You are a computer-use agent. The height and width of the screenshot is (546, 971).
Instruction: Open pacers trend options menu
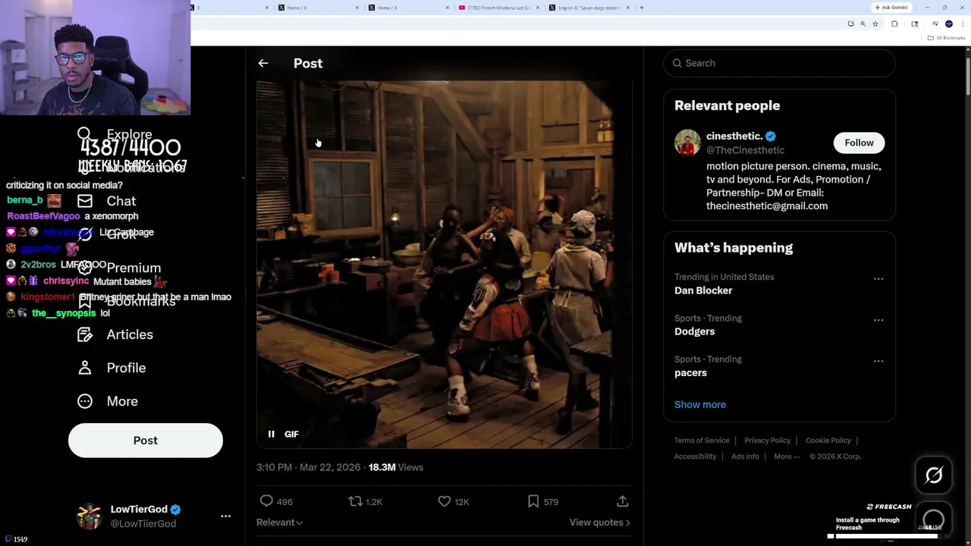pyautogui.click(x=878, y=361)
